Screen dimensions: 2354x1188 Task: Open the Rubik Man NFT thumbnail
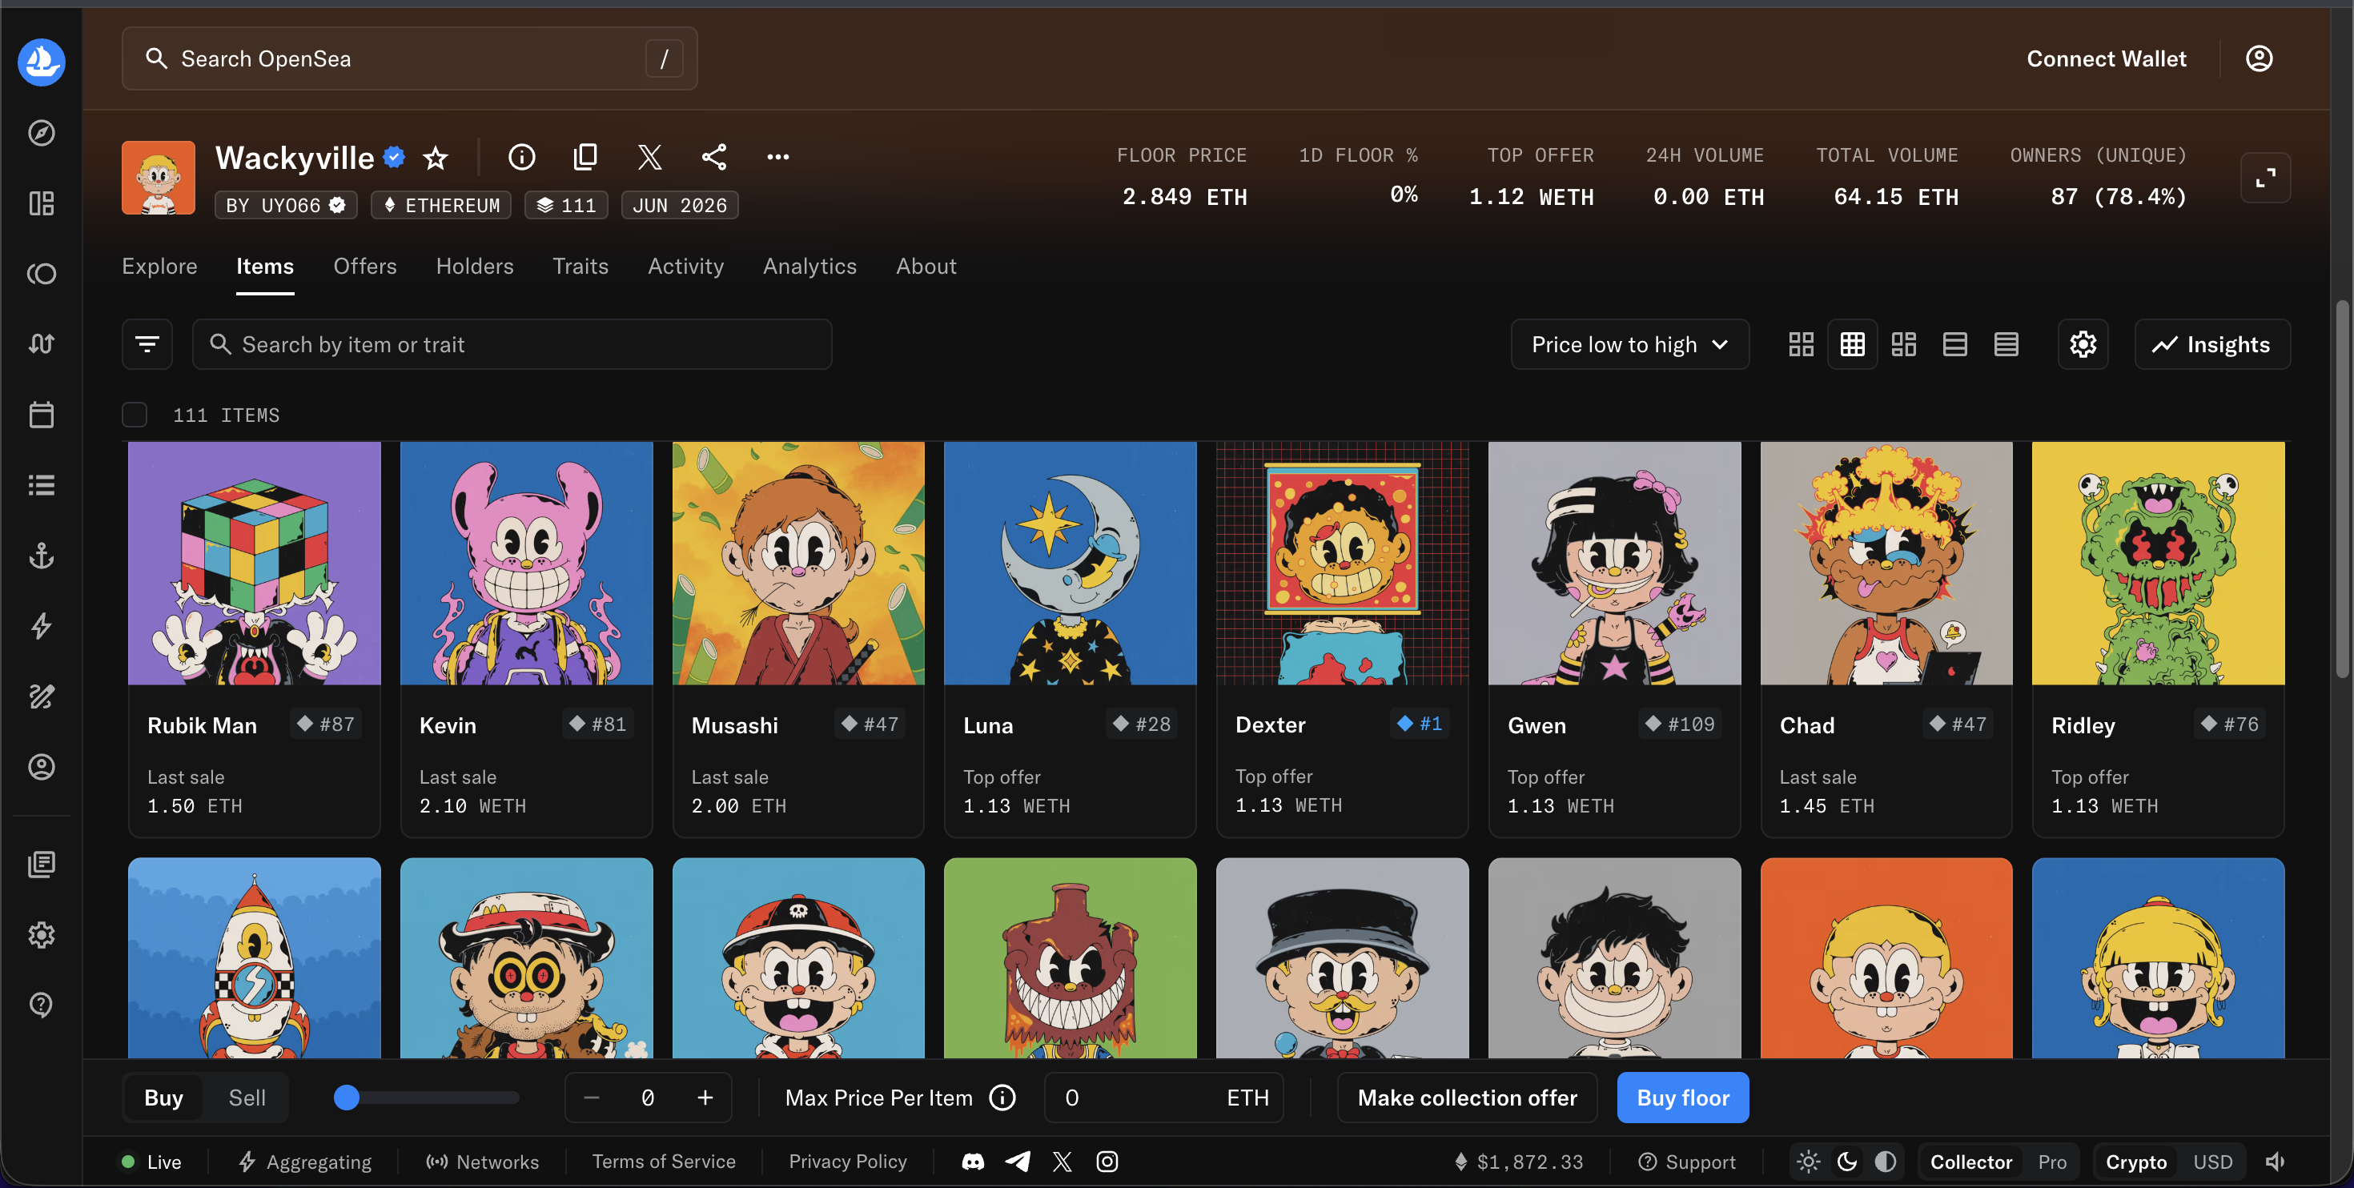click(254, 563)
